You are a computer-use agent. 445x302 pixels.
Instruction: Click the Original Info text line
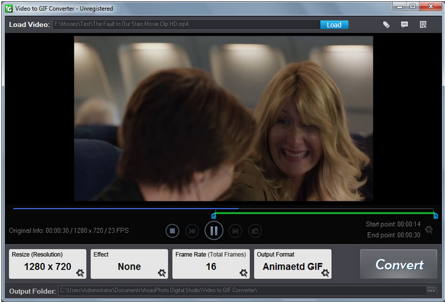click(69, 230)
